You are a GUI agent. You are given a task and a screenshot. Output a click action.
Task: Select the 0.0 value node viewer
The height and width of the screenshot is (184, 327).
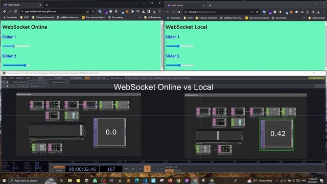point(110,132)
